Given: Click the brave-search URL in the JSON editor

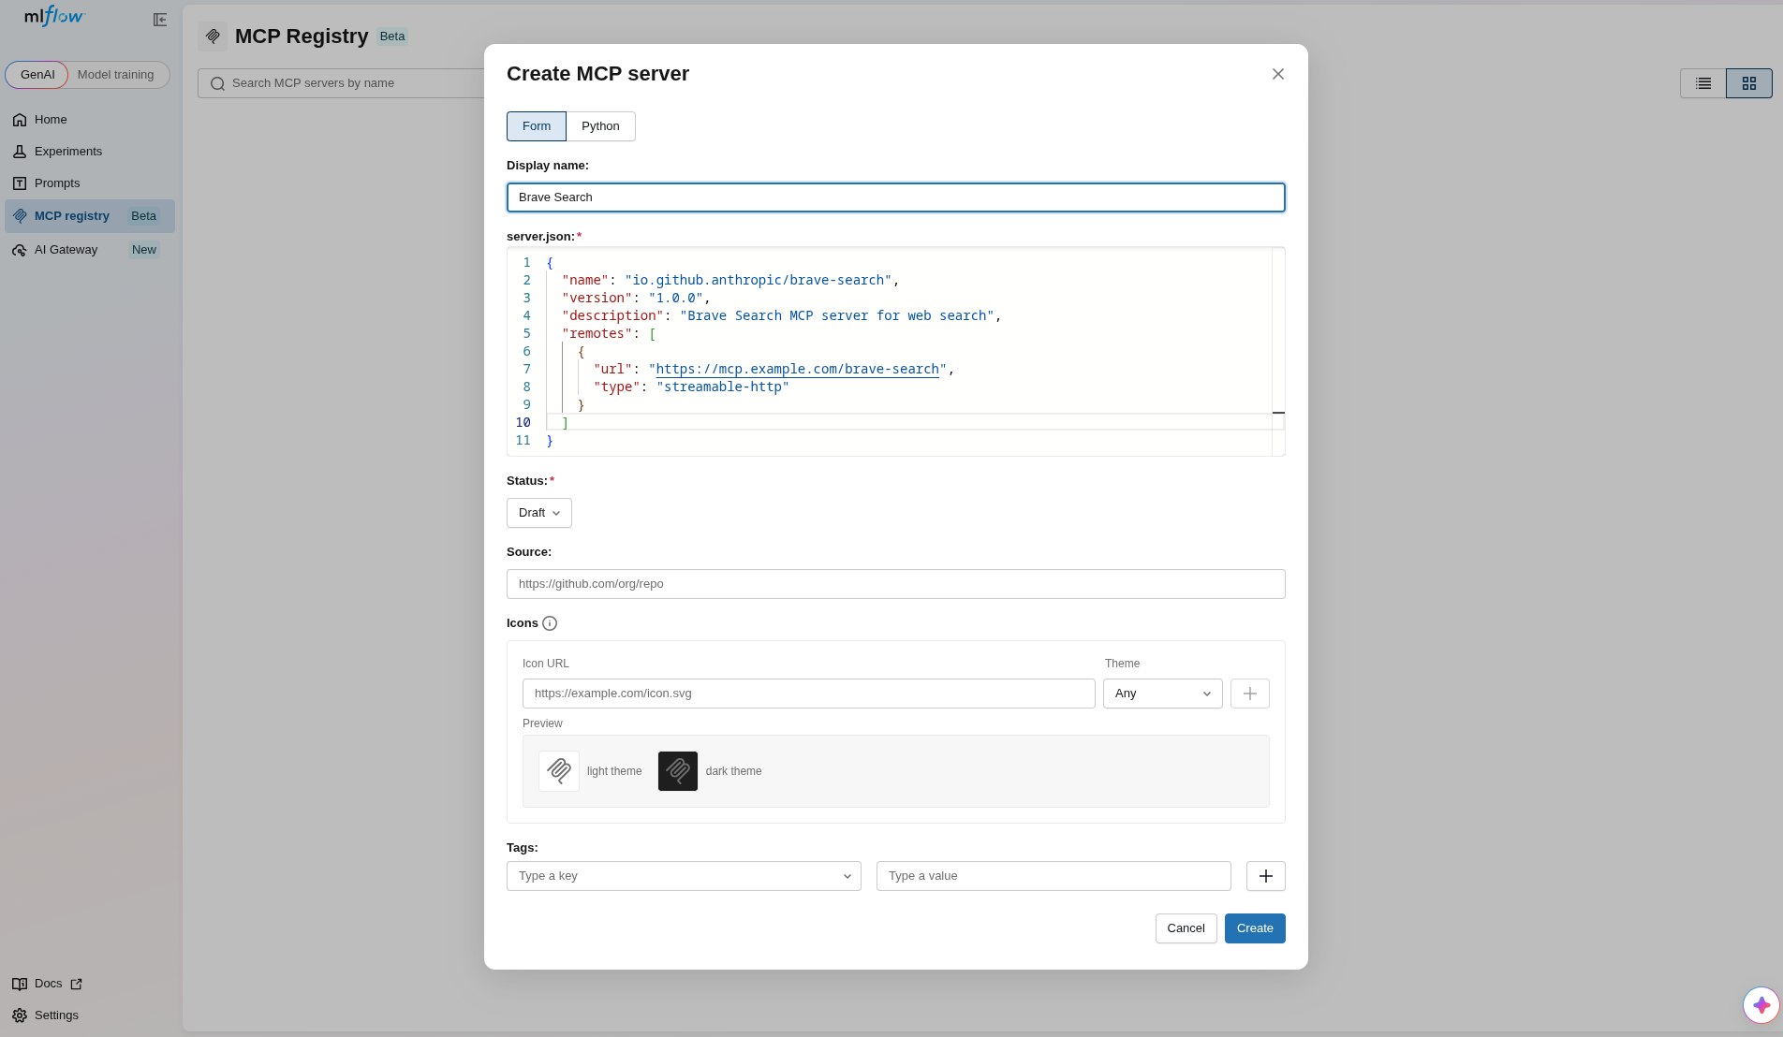Looking at the screenshot, I should tap(798, 370).
